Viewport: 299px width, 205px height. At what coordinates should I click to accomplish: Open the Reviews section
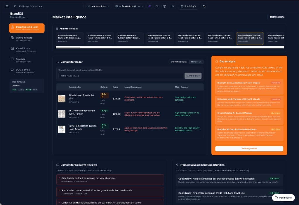[27, 60]
